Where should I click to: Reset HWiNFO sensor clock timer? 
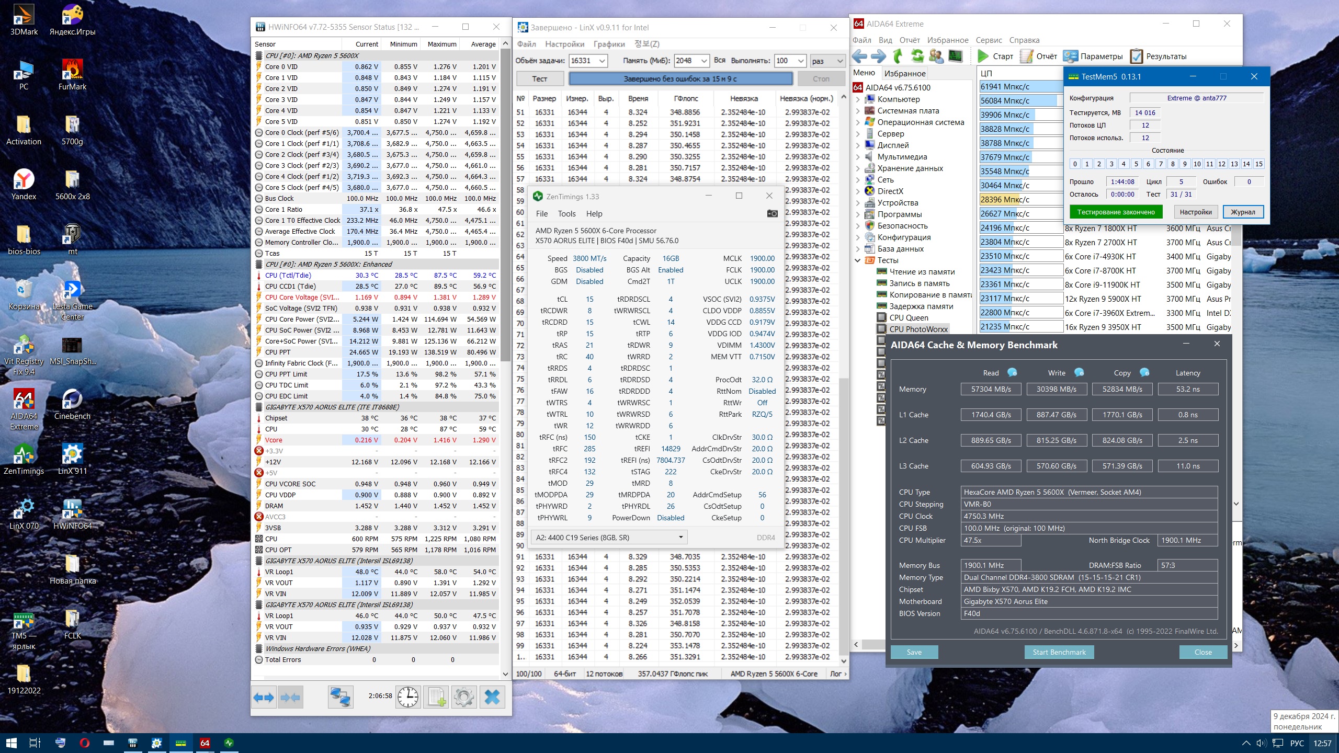point(408,697)
